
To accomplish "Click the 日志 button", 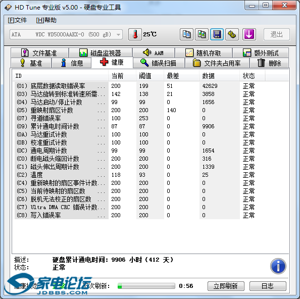I will click(268, 286).
